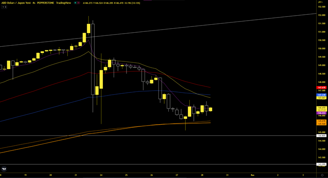Click the green market status dot
The image size is (328, 178).
point(75,3)
